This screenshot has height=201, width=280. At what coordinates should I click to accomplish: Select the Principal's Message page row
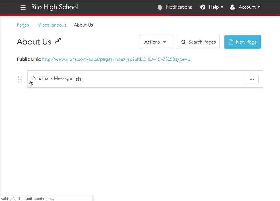[x=52, y=78]
